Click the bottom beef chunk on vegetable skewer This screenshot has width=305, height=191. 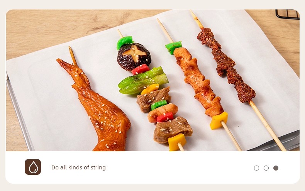pyautogui.click(x=172, y=129)
